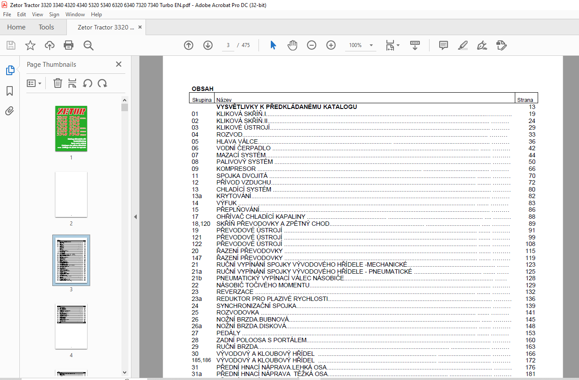Open the View menu

(38, 14)
